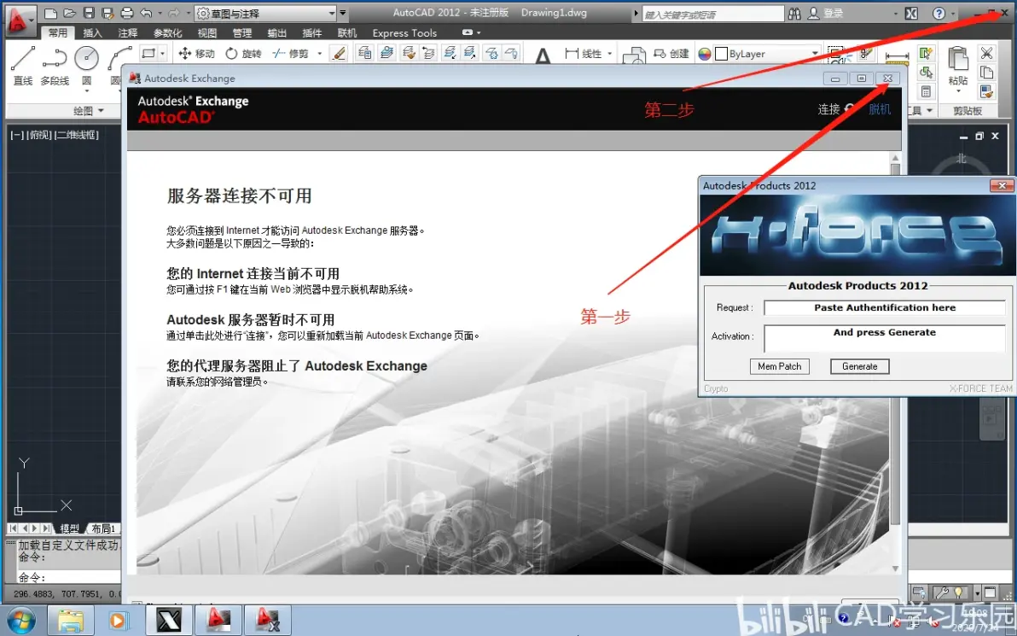Expand the Draw (绘图) panel
1017x636 pixels.
pos(88,111)
